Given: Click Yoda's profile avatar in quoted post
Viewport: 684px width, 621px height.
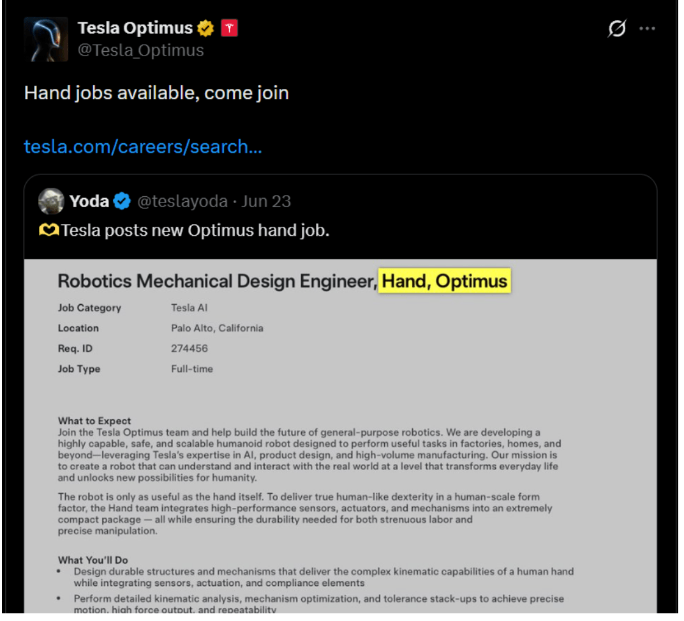Looking at the screenshot, I should (52, 202).
